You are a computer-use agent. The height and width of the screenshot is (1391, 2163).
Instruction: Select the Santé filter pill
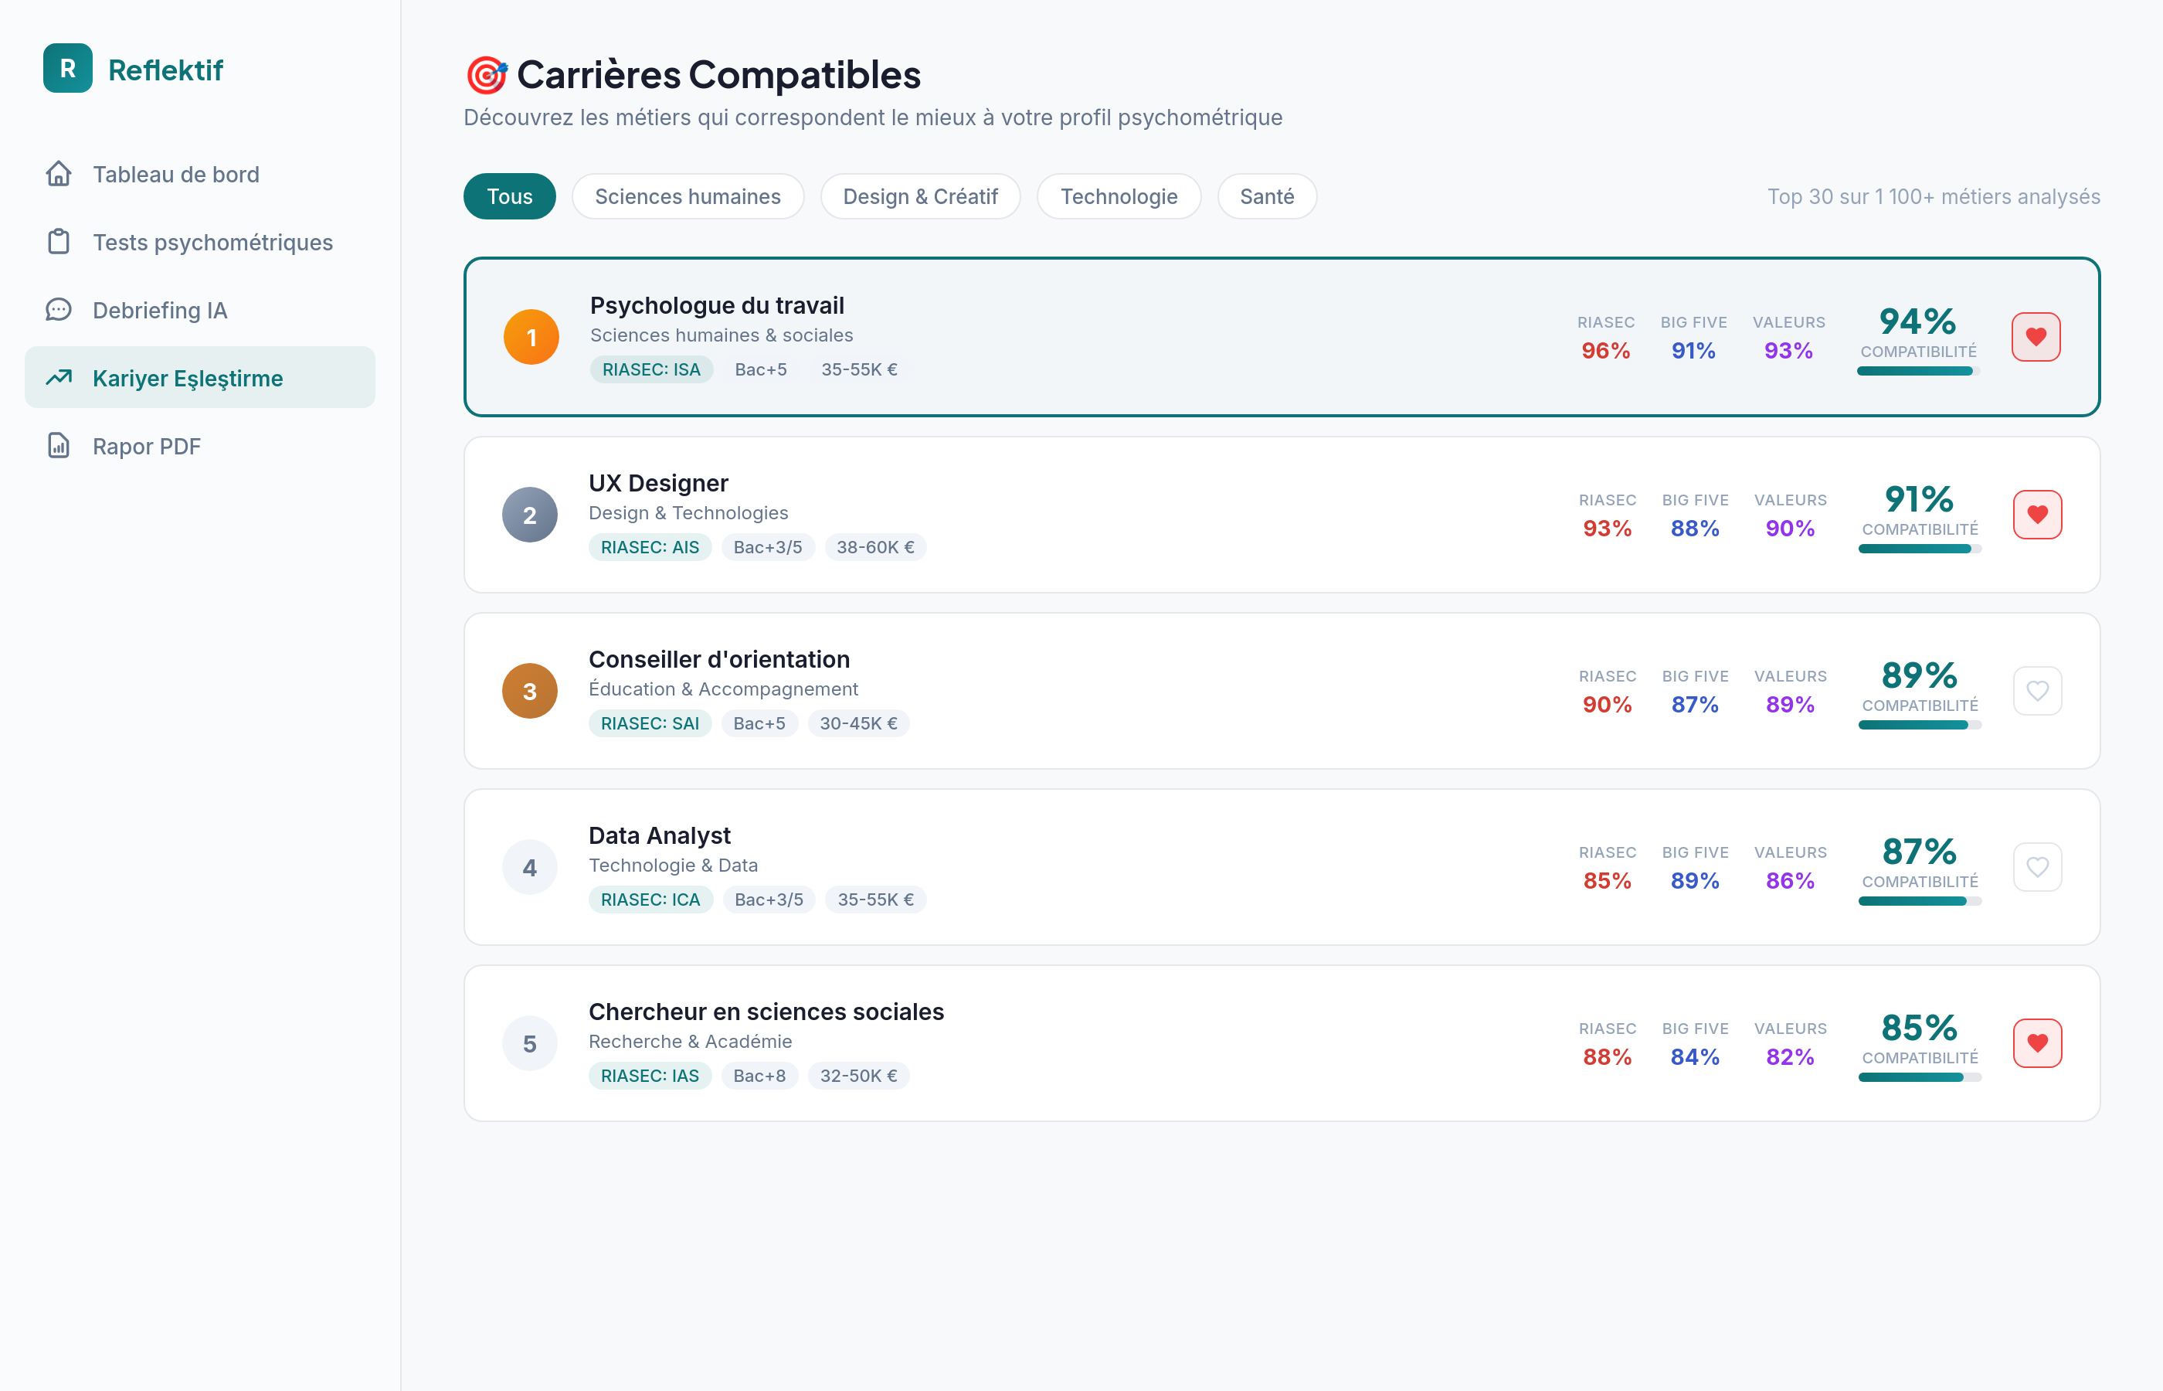click(x=1265, y=196)
